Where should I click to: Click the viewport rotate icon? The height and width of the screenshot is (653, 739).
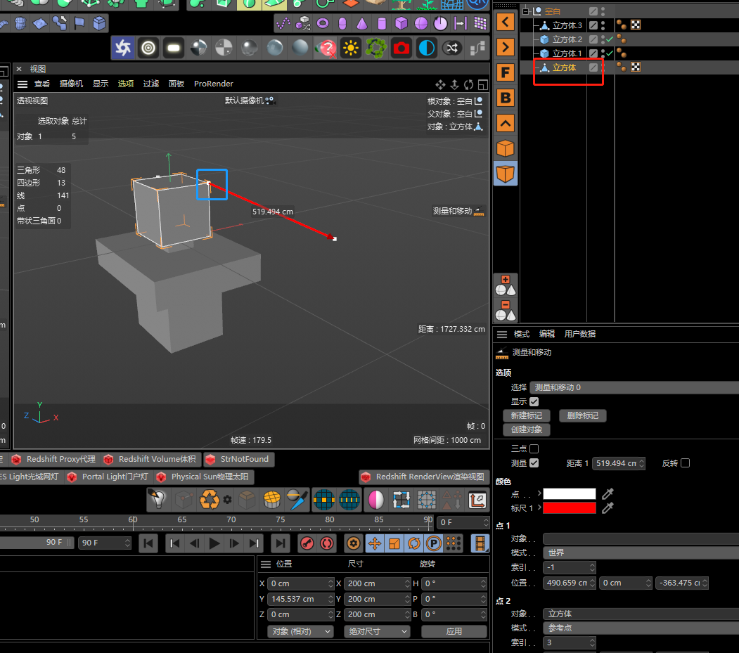coord(468,84)
